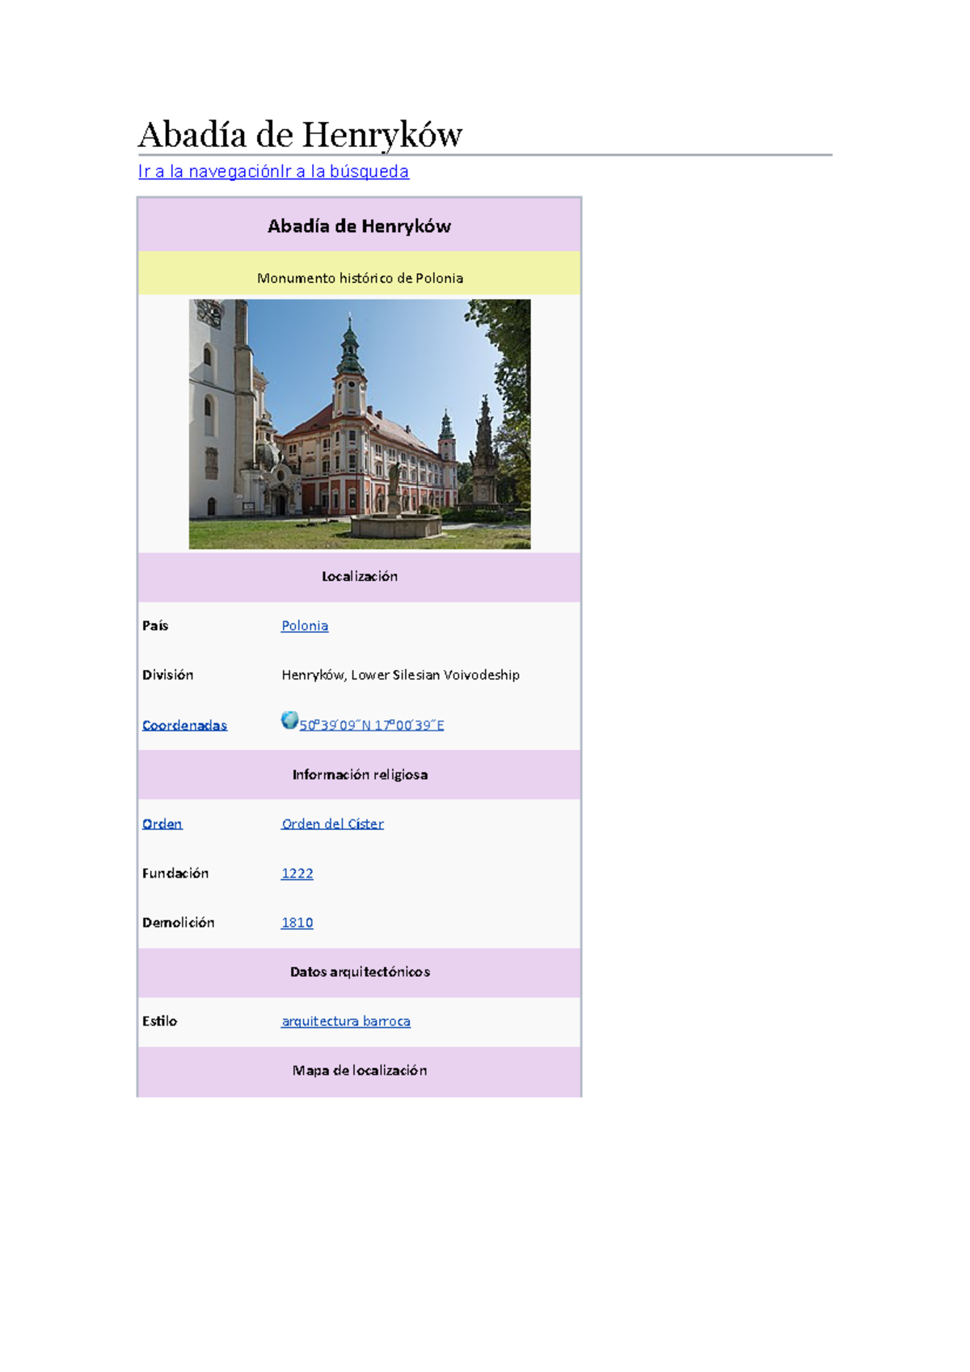Click 'Mapa de localización' section header
This screenshot has height=1372, width=970.
(360, 1071)
